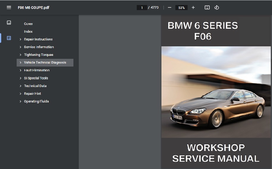Click the WORKSHOP SERVICE MANUAL title text
The height and width of the screenshot is (169, 272).
(x=216, y=153)
